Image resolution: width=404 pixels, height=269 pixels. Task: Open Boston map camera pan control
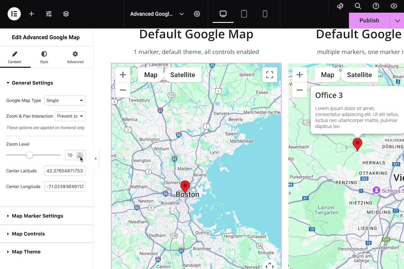(269, 265)
